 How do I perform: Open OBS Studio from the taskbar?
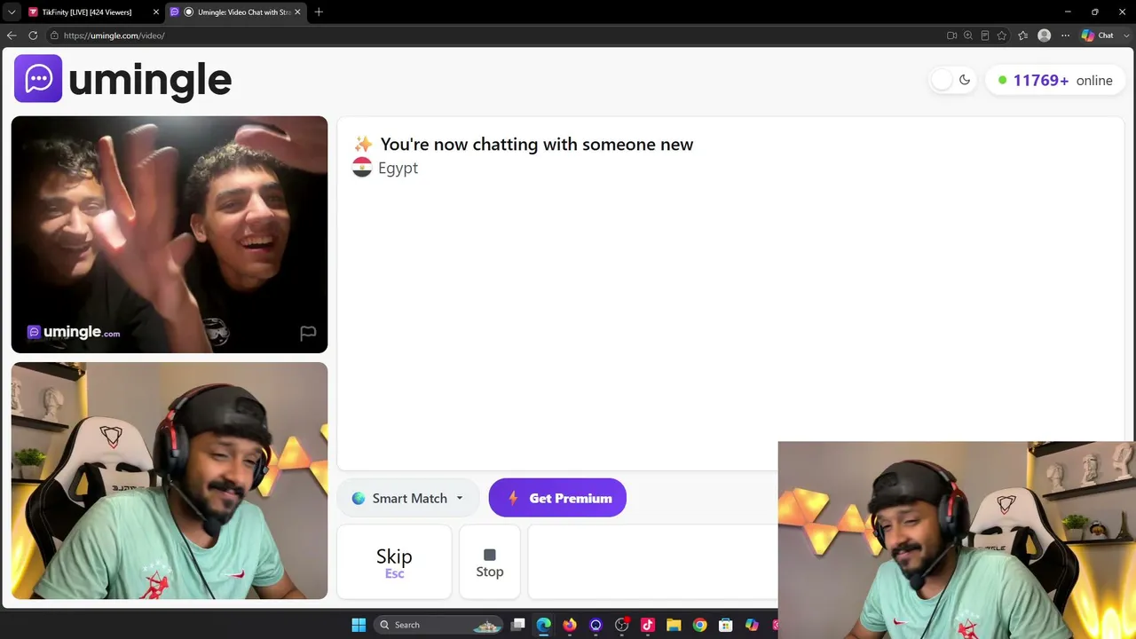622,625
